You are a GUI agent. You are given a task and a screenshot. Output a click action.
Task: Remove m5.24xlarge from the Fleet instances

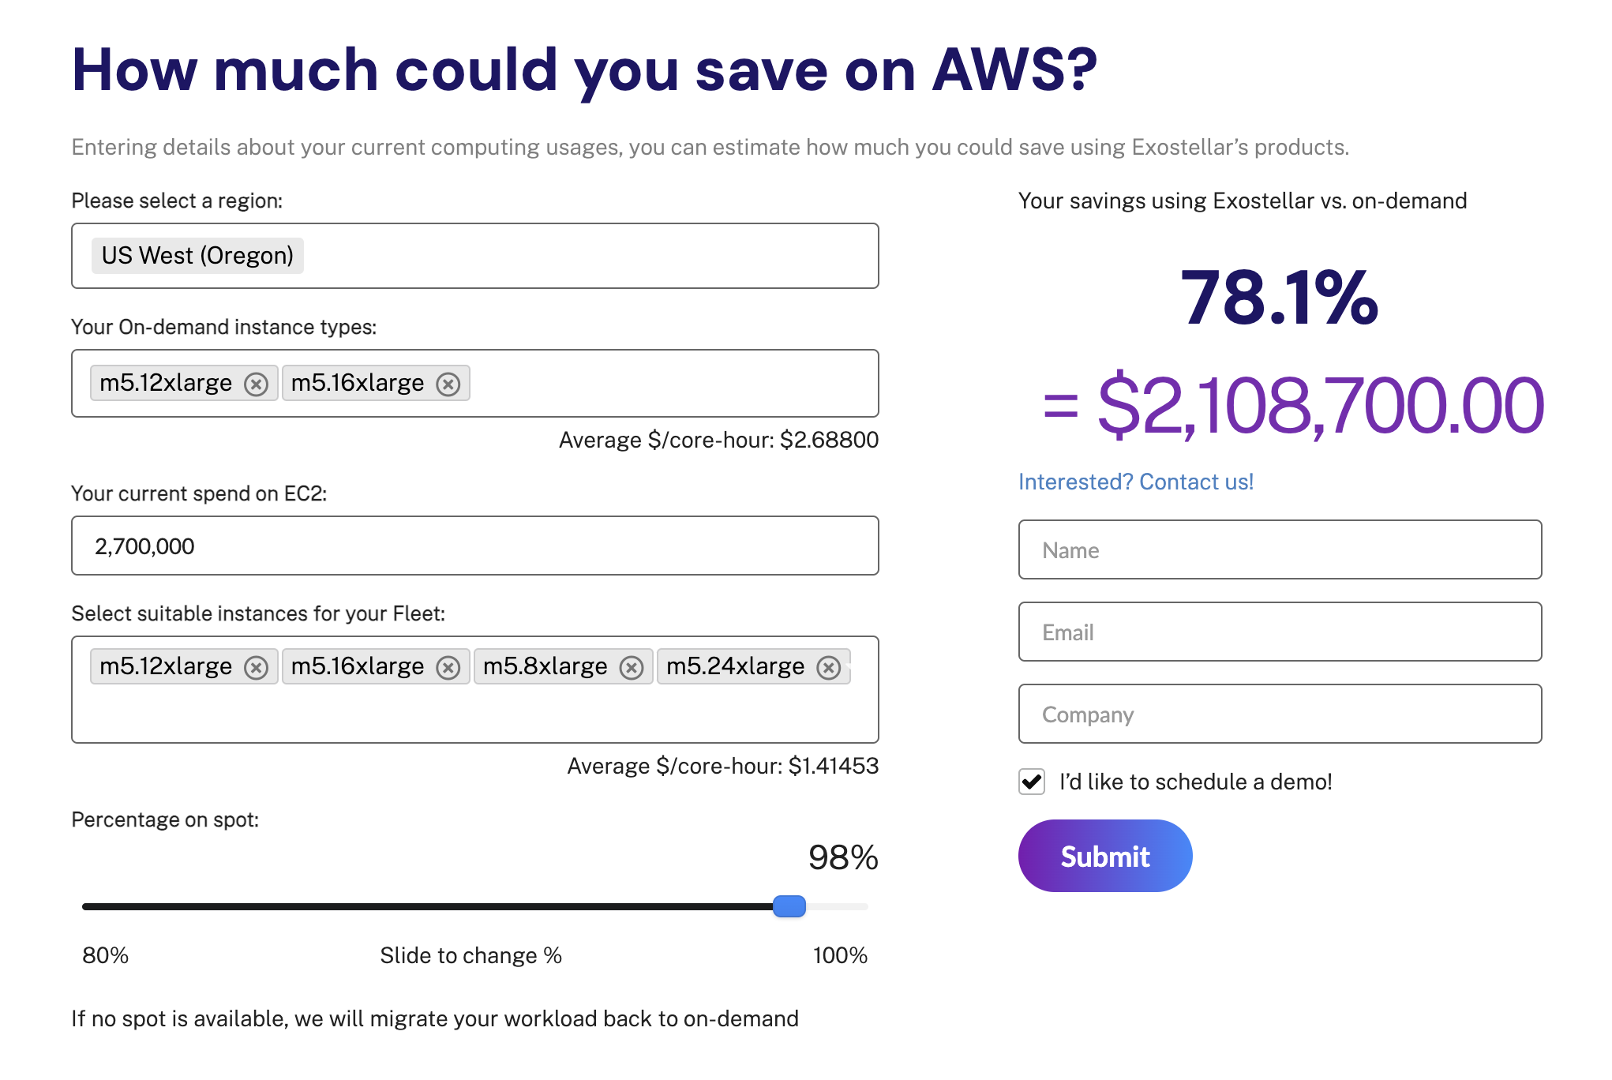pyautogui.click(x=830, y=667)
